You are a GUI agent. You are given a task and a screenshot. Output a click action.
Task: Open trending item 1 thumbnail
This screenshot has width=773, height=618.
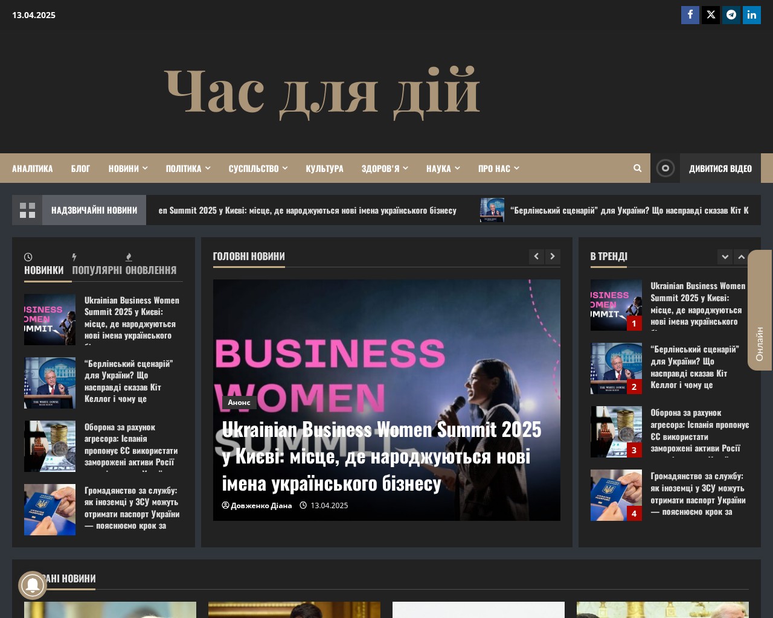click(x=616, y=305)
